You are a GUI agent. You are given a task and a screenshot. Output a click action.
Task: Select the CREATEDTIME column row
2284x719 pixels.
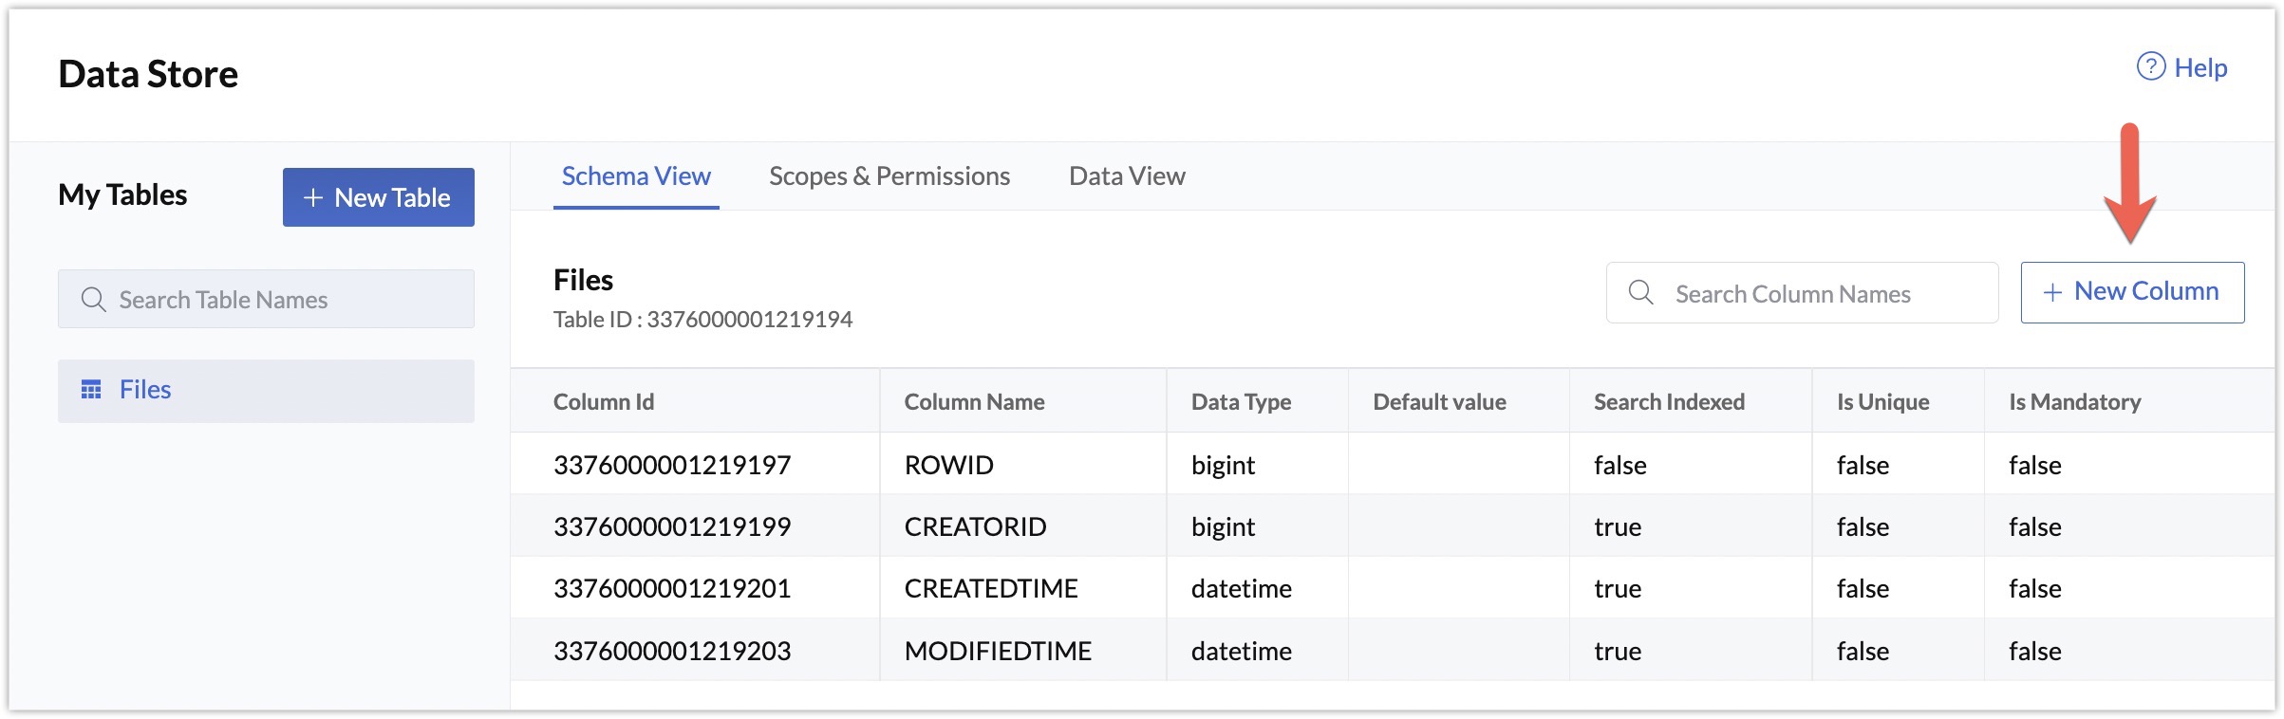tap(990, 588)
